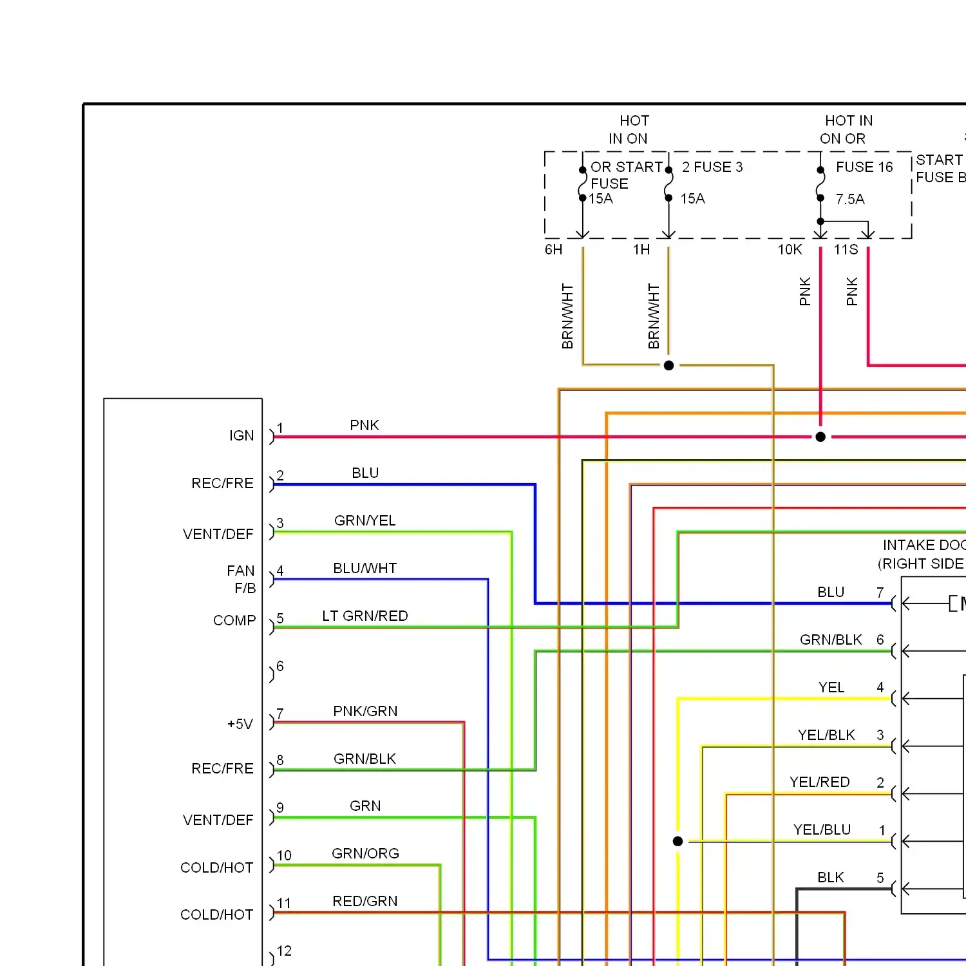Viewport: 966px width, 966px height.
Task: Click the 15A rating beside 2 FUSE 3
Action: 693,199
